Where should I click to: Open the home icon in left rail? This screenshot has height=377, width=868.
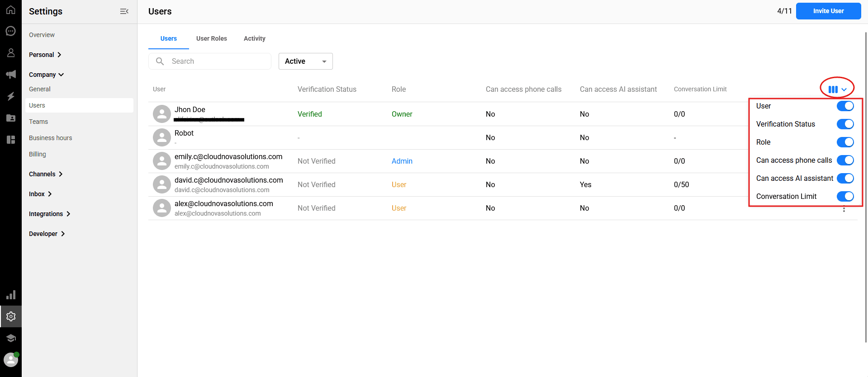click(11, 10)
